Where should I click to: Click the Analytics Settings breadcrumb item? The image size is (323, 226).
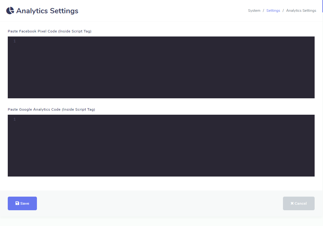point(301,11)
